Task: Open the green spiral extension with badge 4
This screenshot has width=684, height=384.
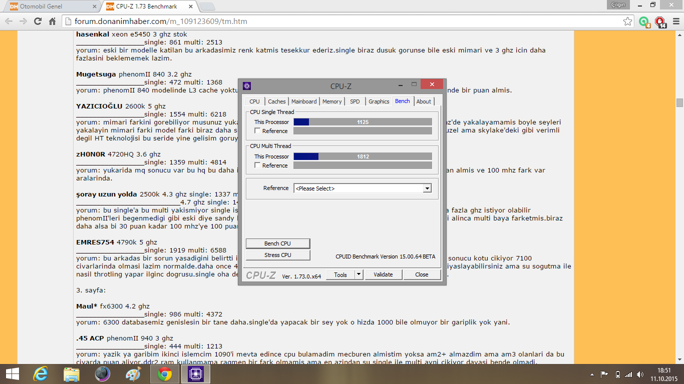Action: coord(644,22)
